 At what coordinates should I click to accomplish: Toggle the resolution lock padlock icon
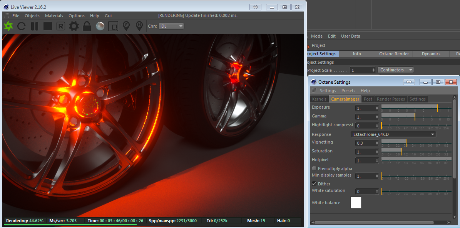(87, 26)
